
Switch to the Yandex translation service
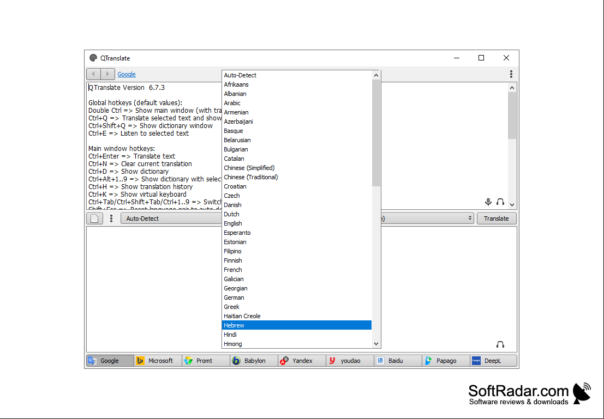[x=302, y=361]
